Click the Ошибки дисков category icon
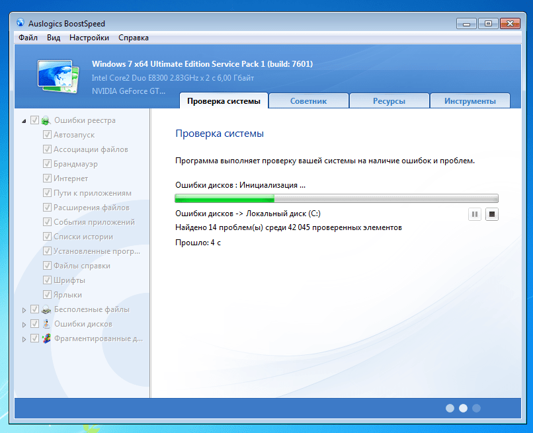The height and width of the screenshot is (433, 533). [46, 324]
